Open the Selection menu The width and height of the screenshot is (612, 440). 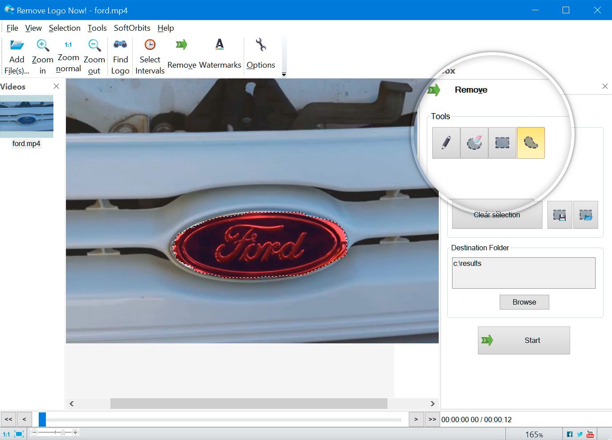click(x=65, y=28)
